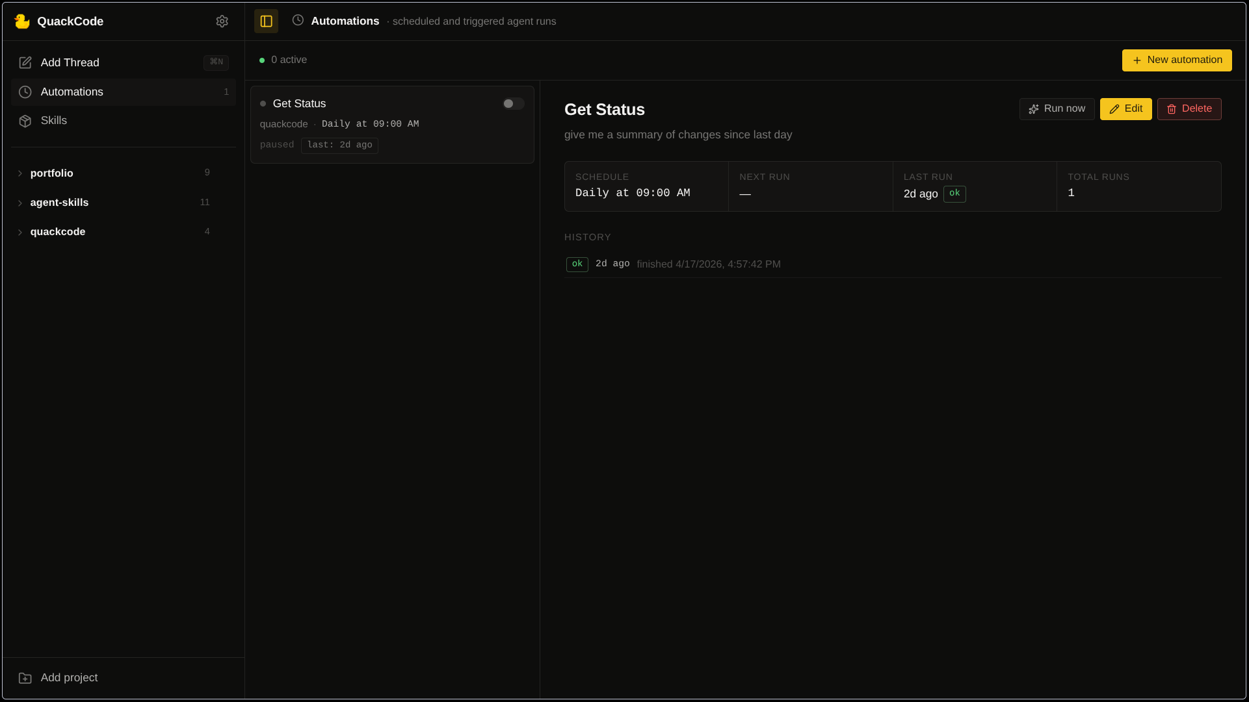Expand the agent-skills project
Image resolution: width=1249 pixels, height=702 pixels.
coord(20,203)
